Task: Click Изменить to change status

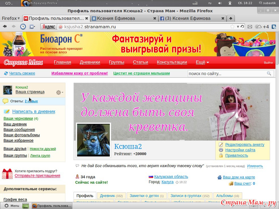Action: pos(255,166)
